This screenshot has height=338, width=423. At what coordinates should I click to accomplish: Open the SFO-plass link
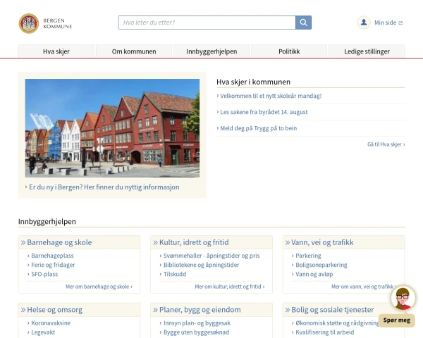(x=44, y=274)
